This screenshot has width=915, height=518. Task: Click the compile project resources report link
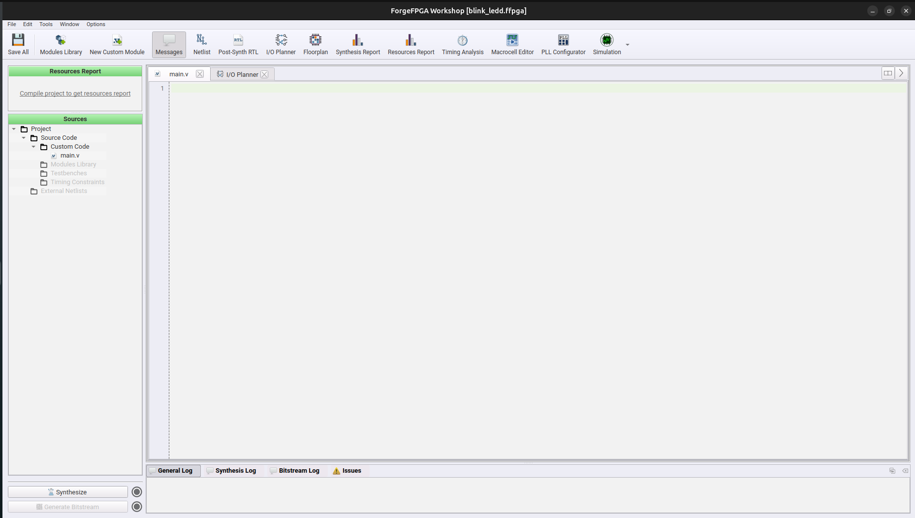75,94
